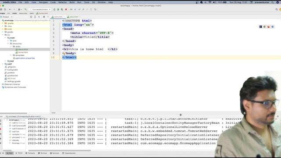Open the run configuration dropdown

pos(40,9)
